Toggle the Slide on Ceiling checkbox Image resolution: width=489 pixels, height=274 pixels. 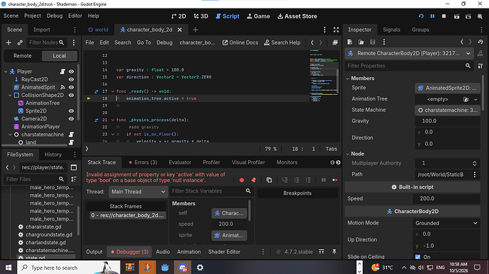pyautogui.click(x=417, y=257)
